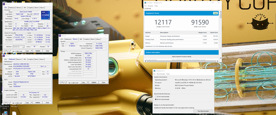
Task: Click Run Benchmarks button
Action: click(x=203, y=111)
